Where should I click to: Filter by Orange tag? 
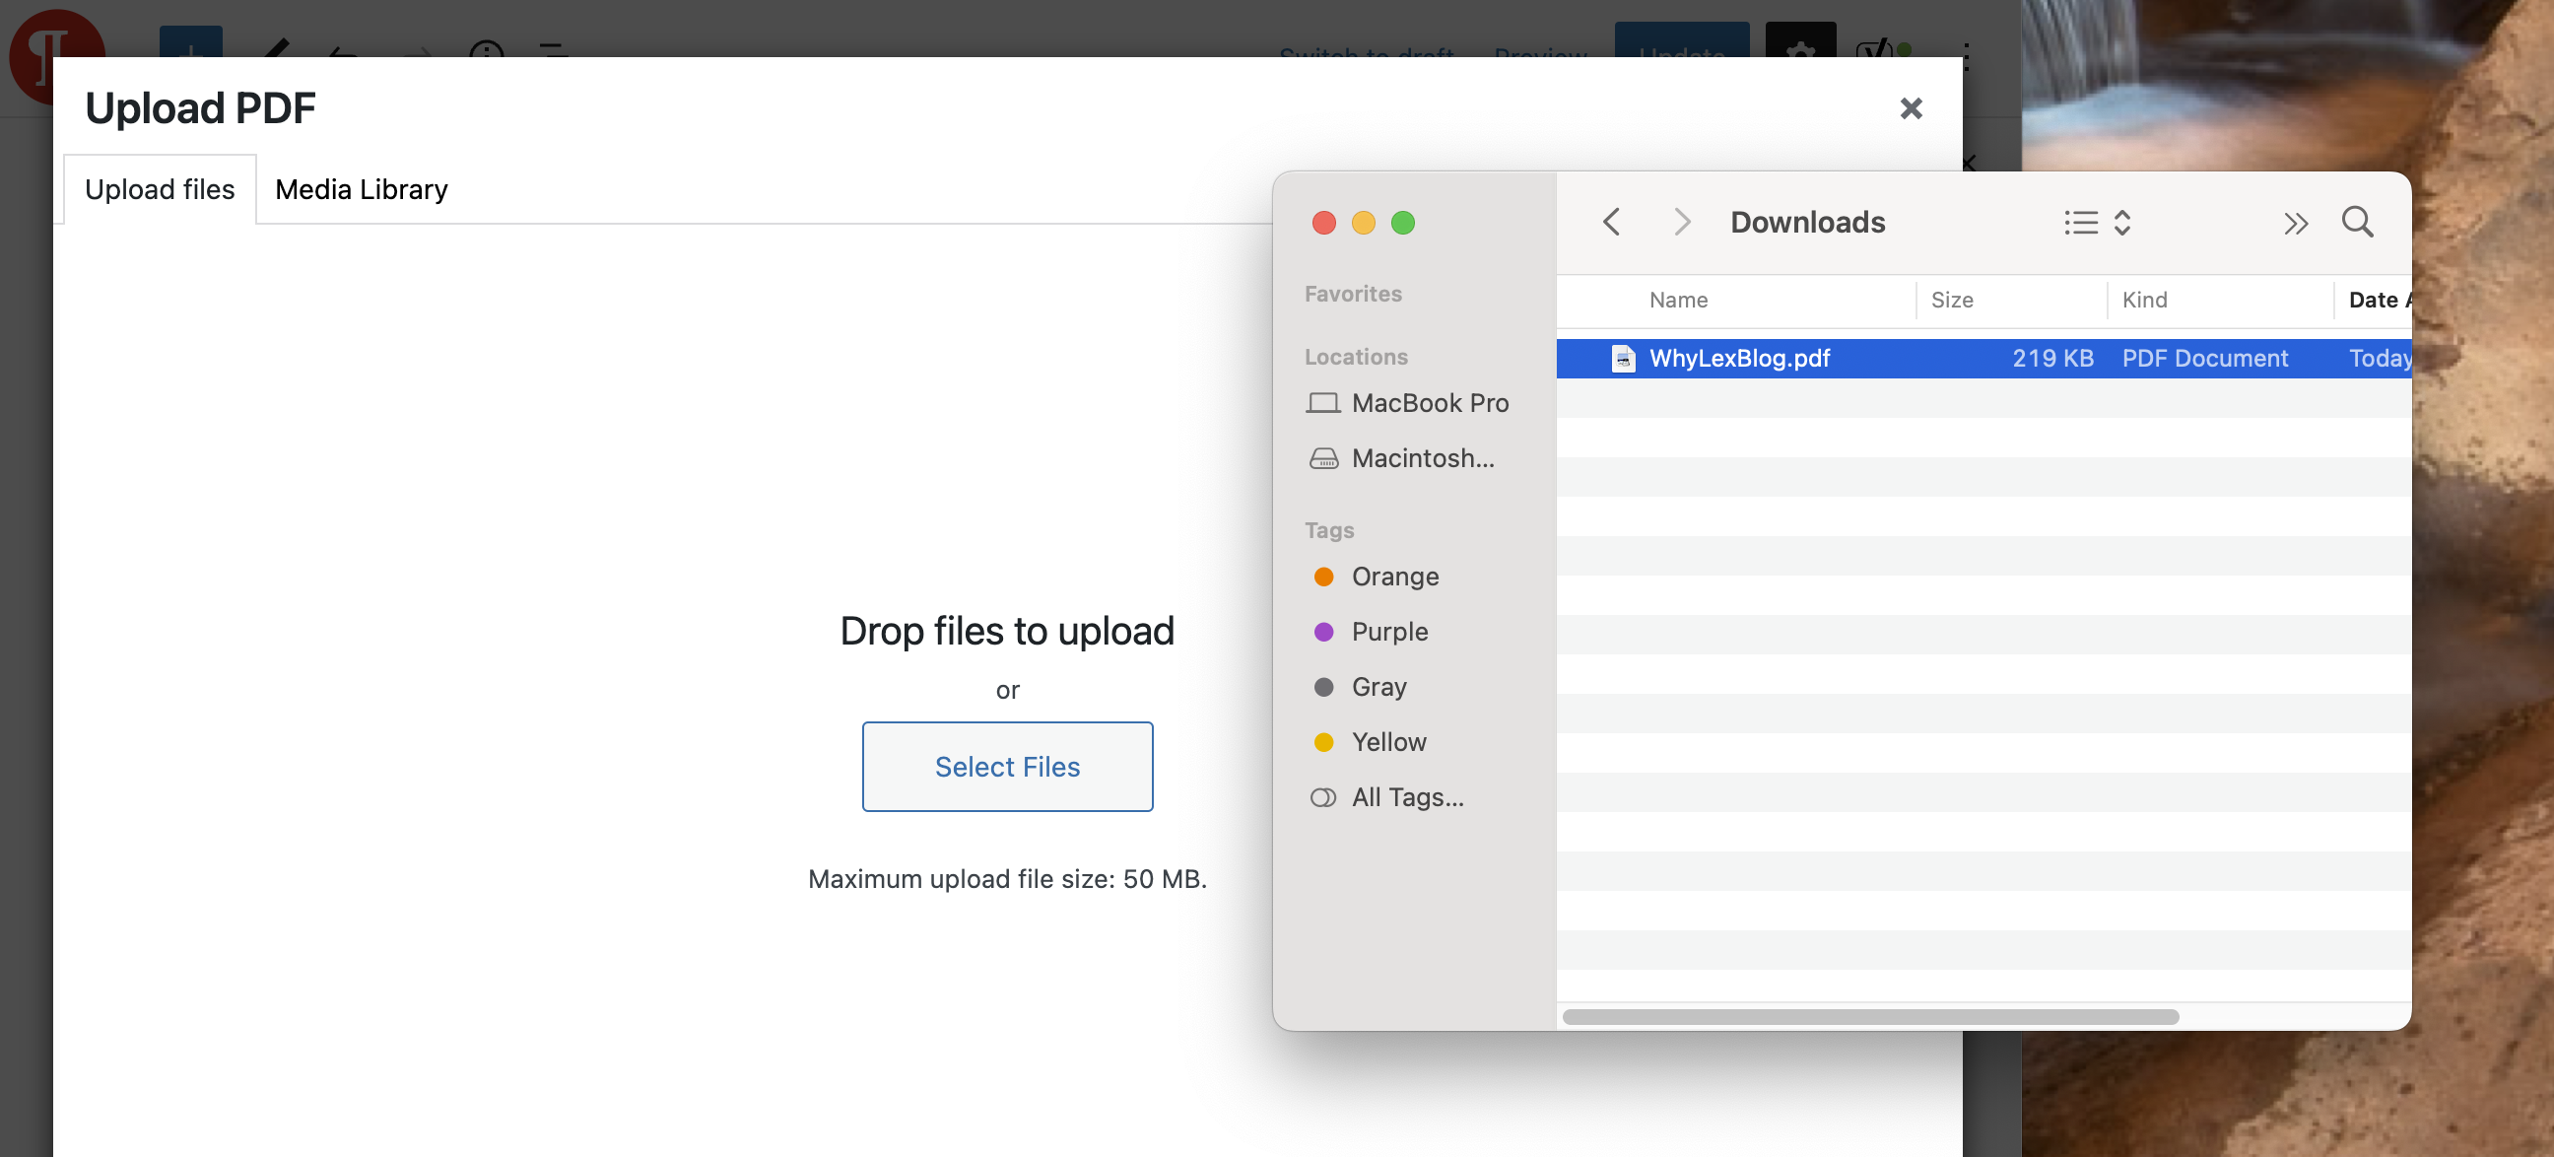[1377, 576]
